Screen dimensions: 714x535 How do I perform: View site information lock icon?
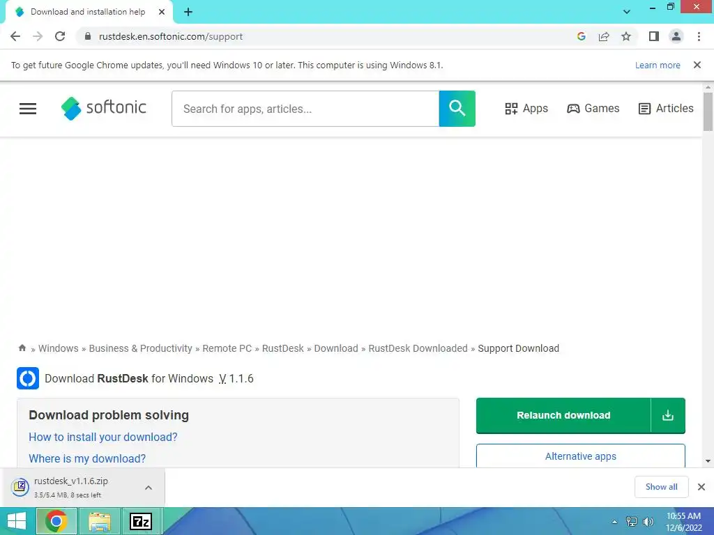88,36
